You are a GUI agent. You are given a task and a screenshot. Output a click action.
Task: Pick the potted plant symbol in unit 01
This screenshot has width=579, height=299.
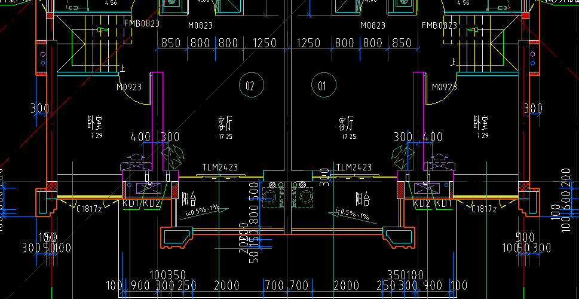point(403,157)
